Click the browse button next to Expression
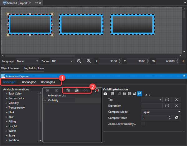The height and width of the screenshot is (146, 187). coord(167,106)
